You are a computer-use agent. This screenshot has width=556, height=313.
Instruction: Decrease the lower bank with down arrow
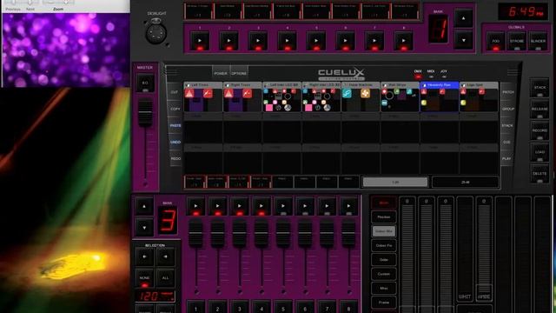click(144, 228)
